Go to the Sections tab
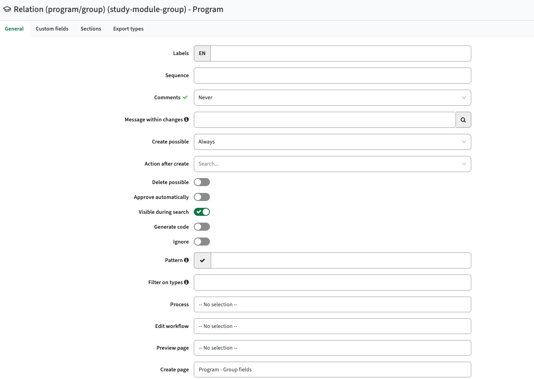534x379 pixels. click(x=91, y=29)
